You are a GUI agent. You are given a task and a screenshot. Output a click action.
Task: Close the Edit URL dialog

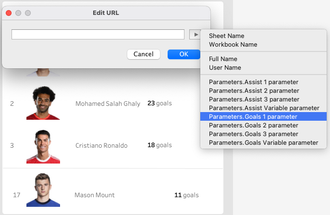[9, 13]
